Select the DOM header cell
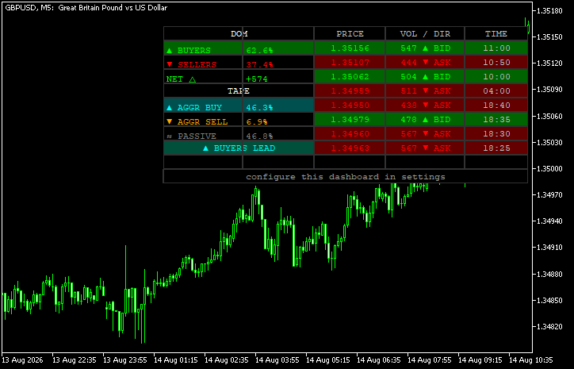The width and height of the screenshot is (574, 369). point(239,33)
